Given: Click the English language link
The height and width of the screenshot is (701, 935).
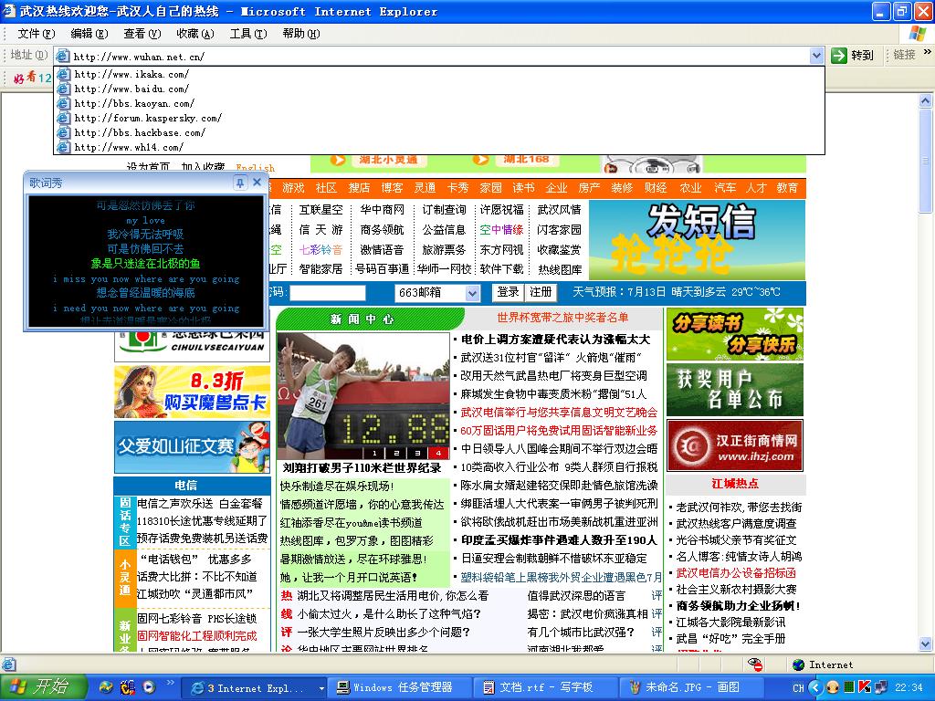Looking at the screenshot, I should tap(256, 168).
